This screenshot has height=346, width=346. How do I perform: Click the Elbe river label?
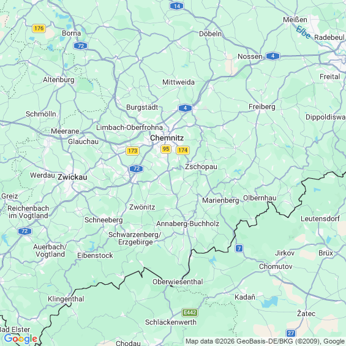pos(303,32)
